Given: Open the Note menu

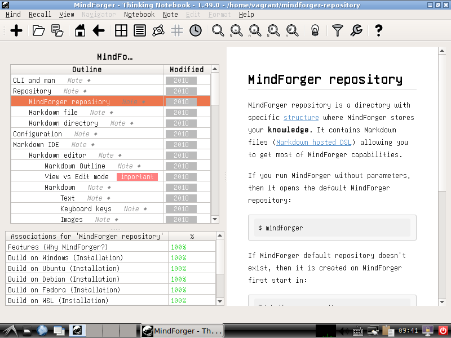Looking at the screenshot, I should point(170,15).
